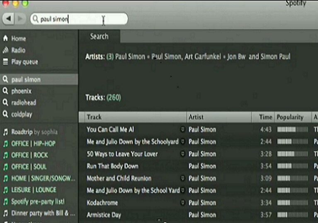Click magnifier icon beside radiohead
This screenshot has width=318, height=223.
click(x=5, y=102)
